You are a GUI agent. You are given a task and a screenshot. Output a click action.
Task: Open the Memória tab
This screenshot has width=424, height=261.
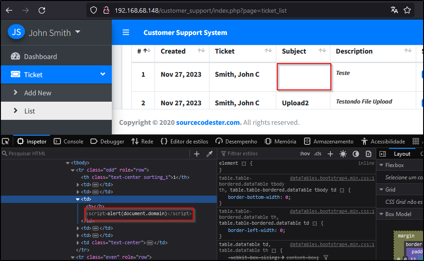(x=280, y=141)
